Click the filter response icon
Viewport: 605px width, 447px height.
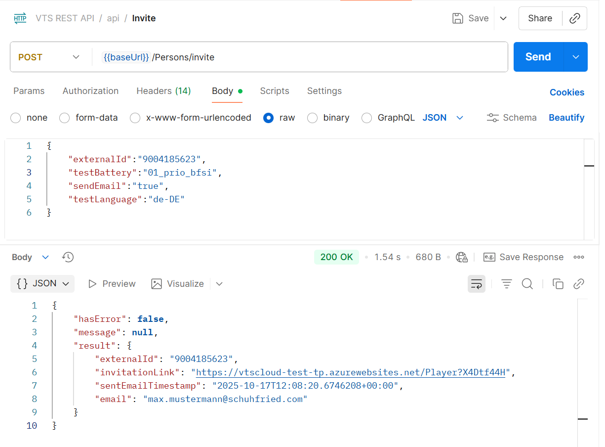pyautogui.click(x=506, y=284)
